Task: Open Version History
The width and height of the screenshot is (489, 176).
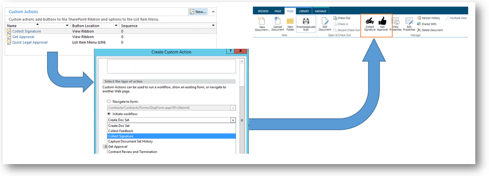Action: click(x=428, y=18)
